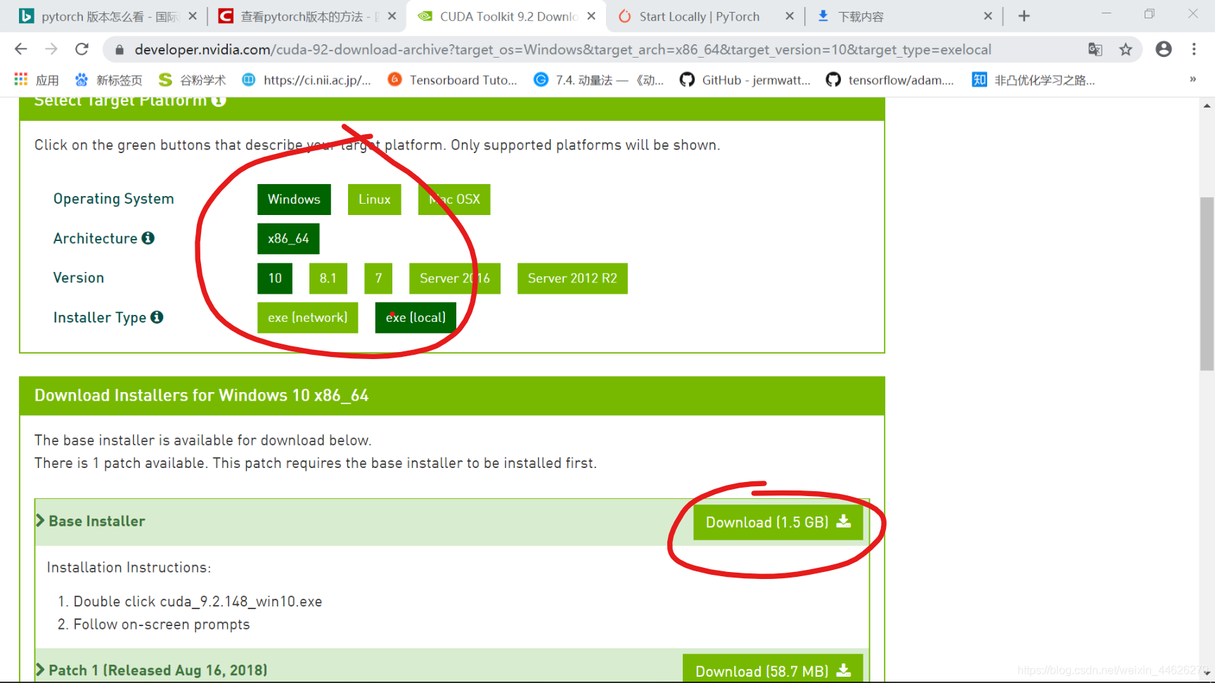
Task: Click info icon next to Installer Type
Action: [157, 317]
